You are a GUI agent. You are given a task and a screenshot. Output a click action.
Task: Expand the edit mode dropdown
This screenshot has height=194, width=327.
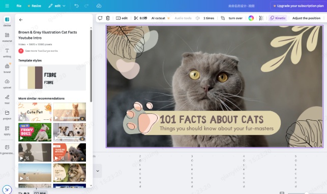click(57, 6)
